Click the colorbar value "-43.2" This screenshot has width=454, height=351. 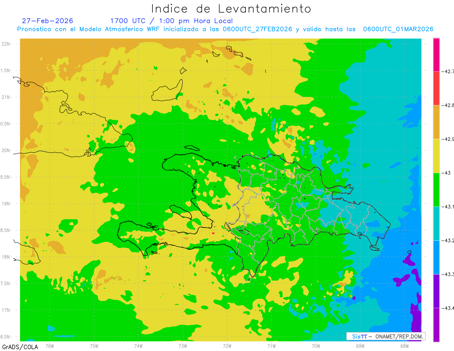448,240
